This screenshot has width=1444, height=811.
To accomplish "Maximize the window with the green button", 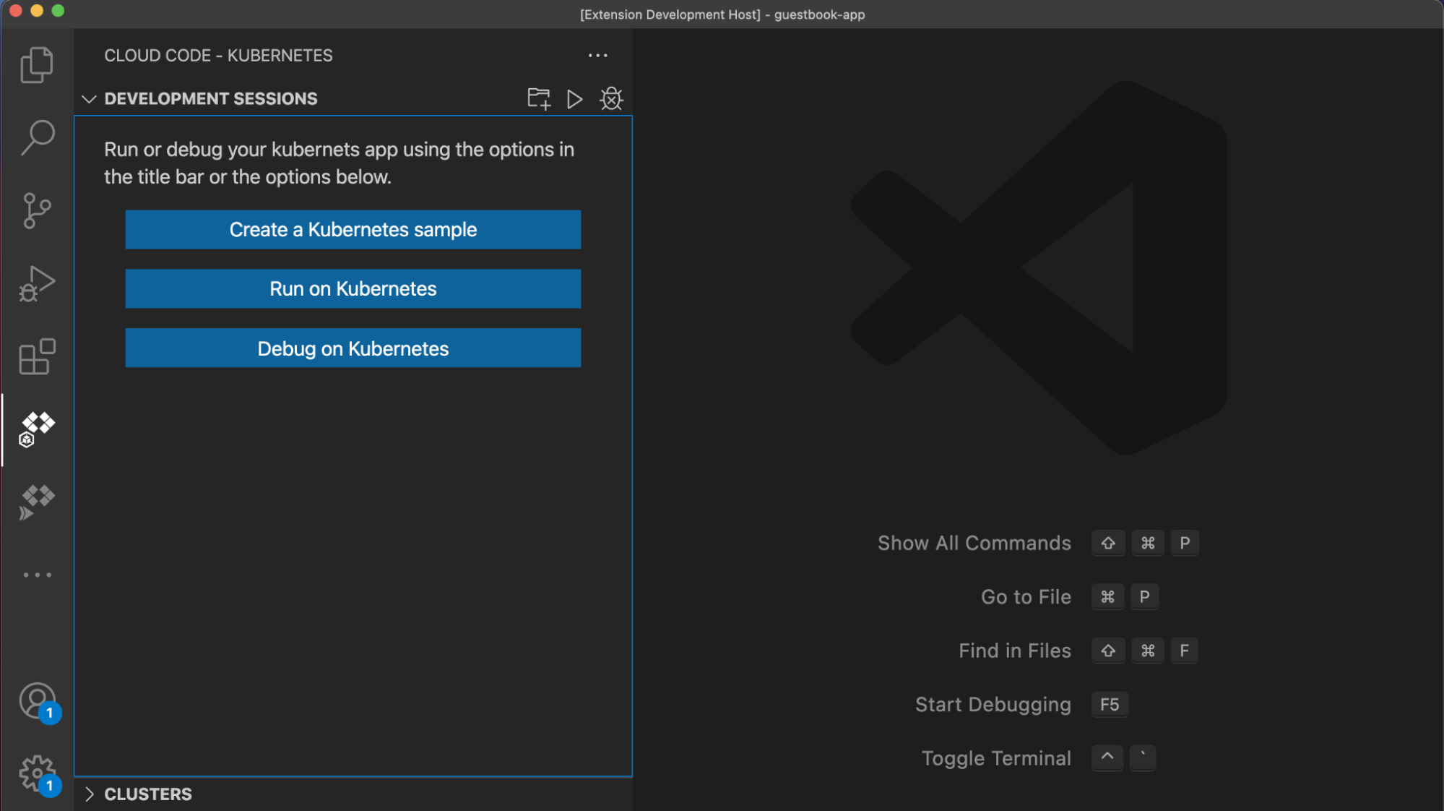I will (x=59, y=11).
